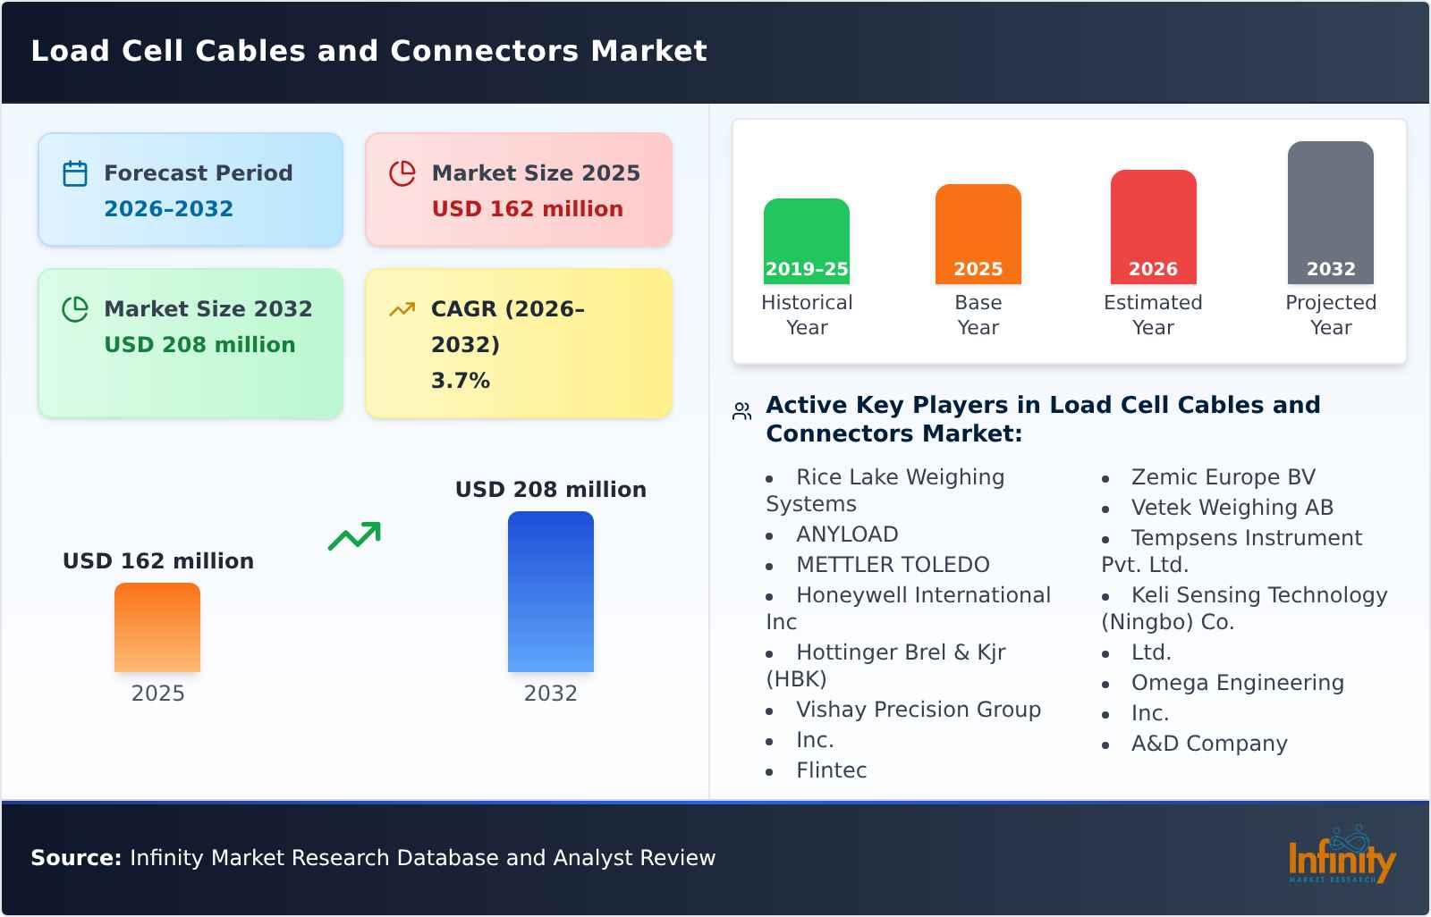Click 'Hottinger Brel & Kjr (HBK)' entry
This screenshot has width=1431, height=917.
point(885,666)
